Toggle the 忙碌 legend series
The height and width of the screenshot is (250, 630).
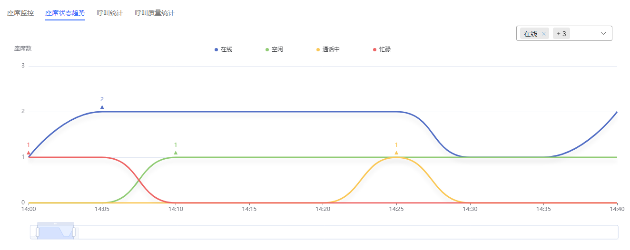[382, 49]
